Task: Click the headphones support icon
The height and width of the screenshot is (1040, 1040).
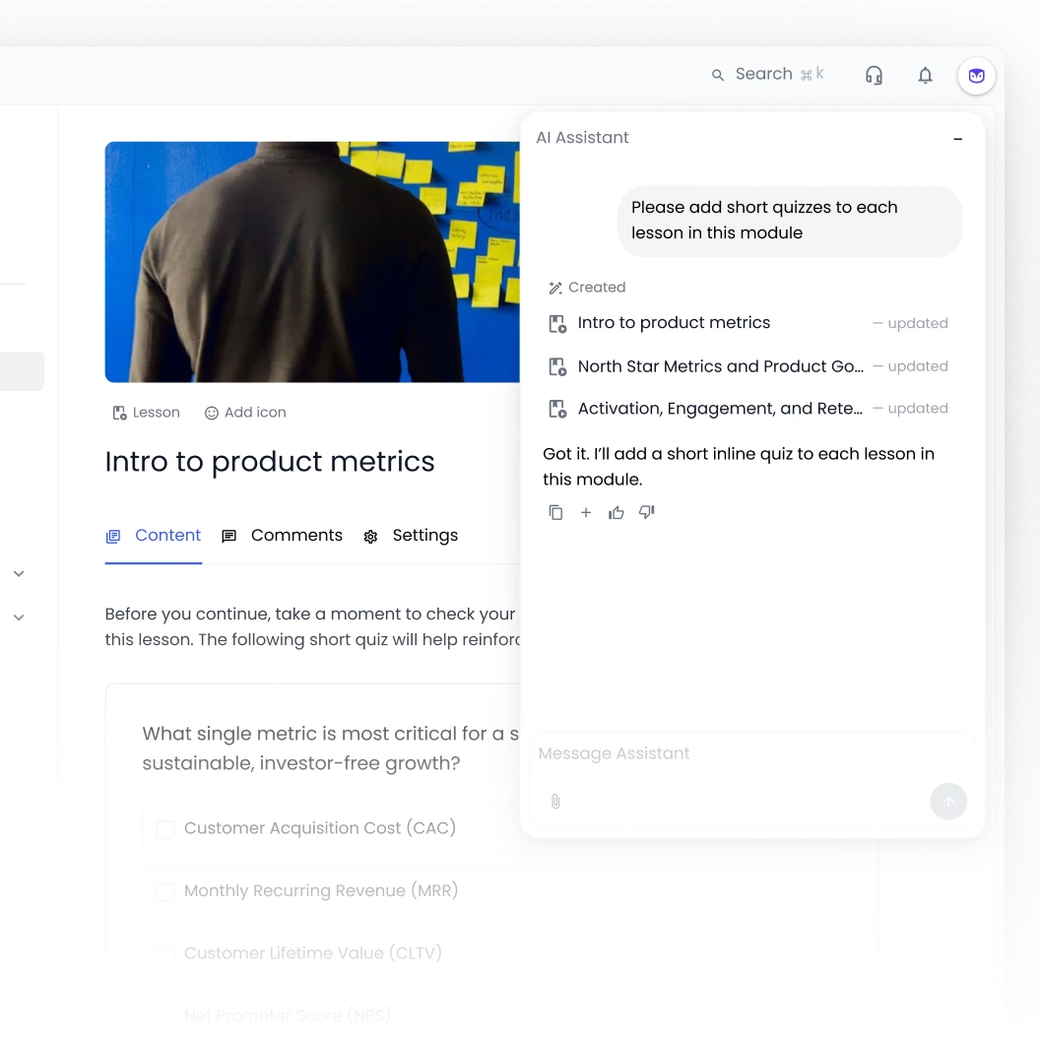Action: point(874,74)
